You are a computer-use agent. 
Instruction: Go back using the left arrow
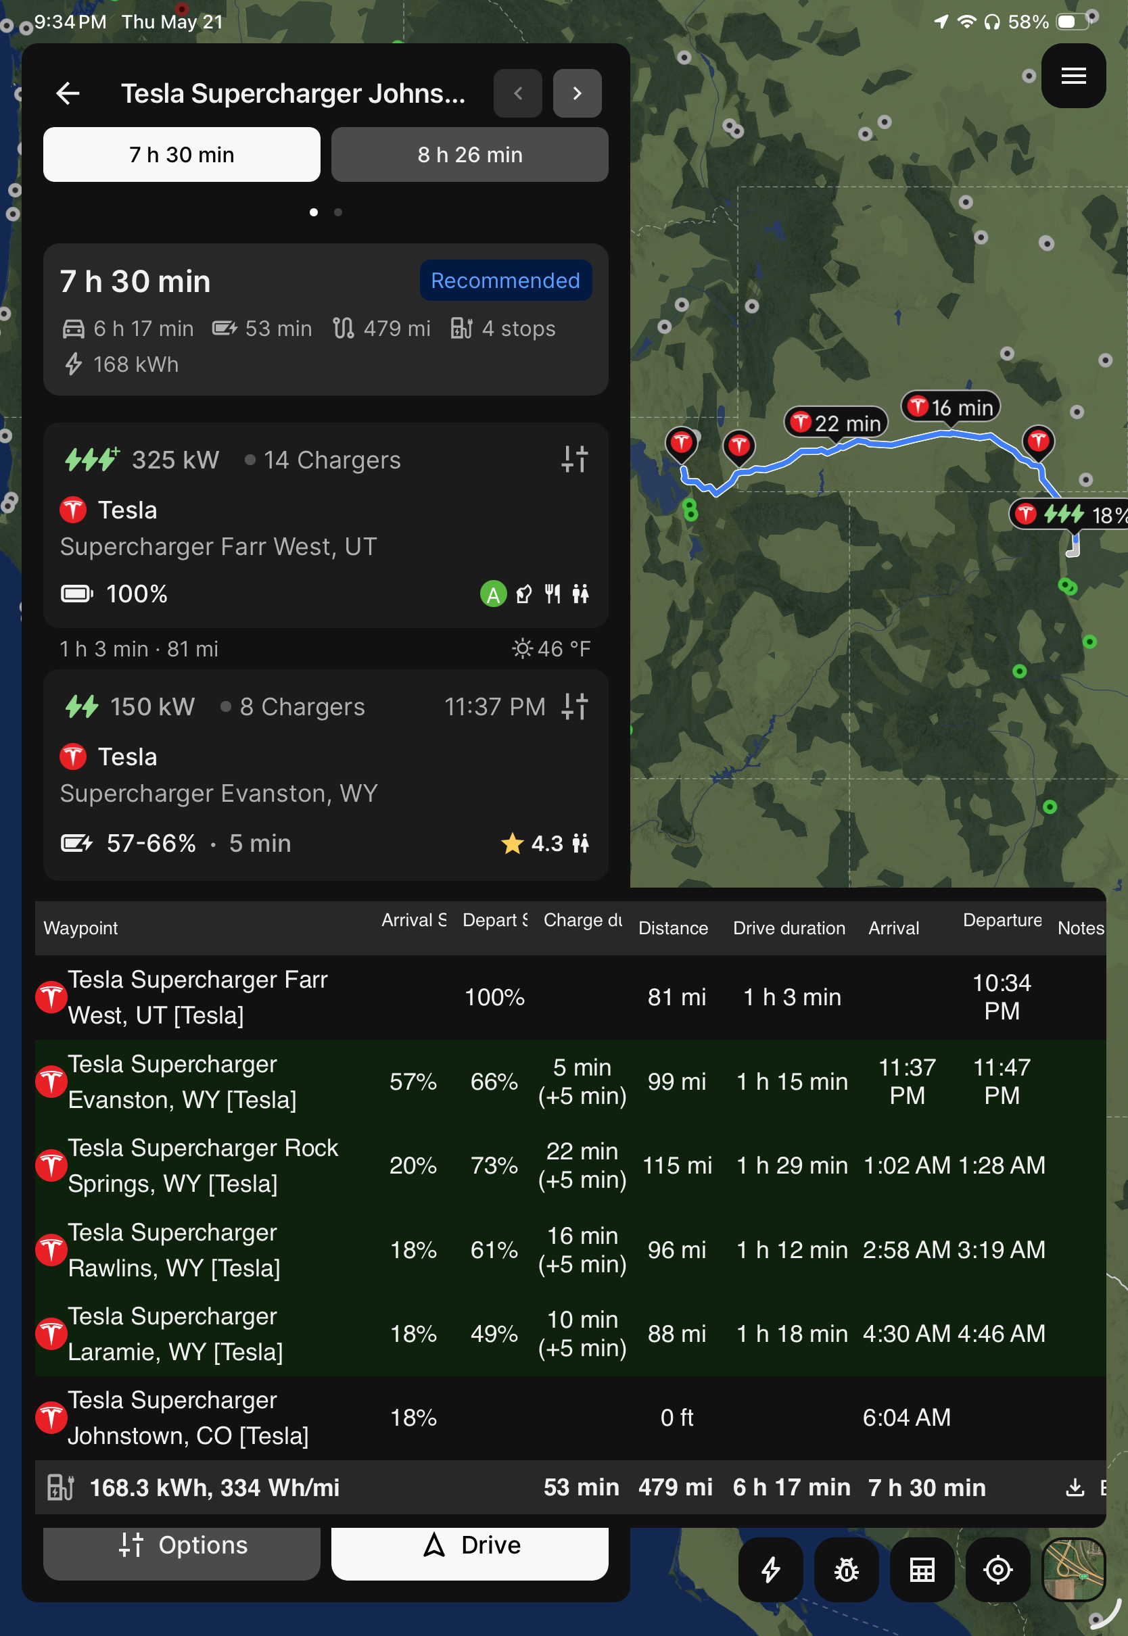pos(68,93)
